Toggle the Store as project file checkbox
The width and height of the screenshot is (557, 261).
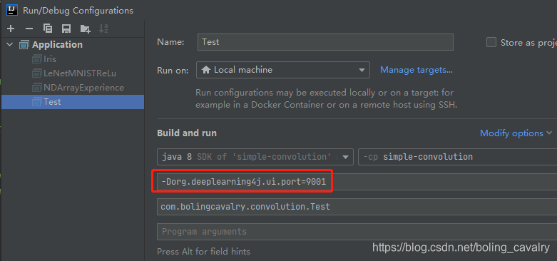491,42
